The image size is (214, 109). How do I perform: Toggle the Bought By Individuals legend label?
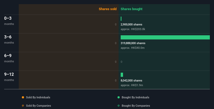[x=135, y=97]
